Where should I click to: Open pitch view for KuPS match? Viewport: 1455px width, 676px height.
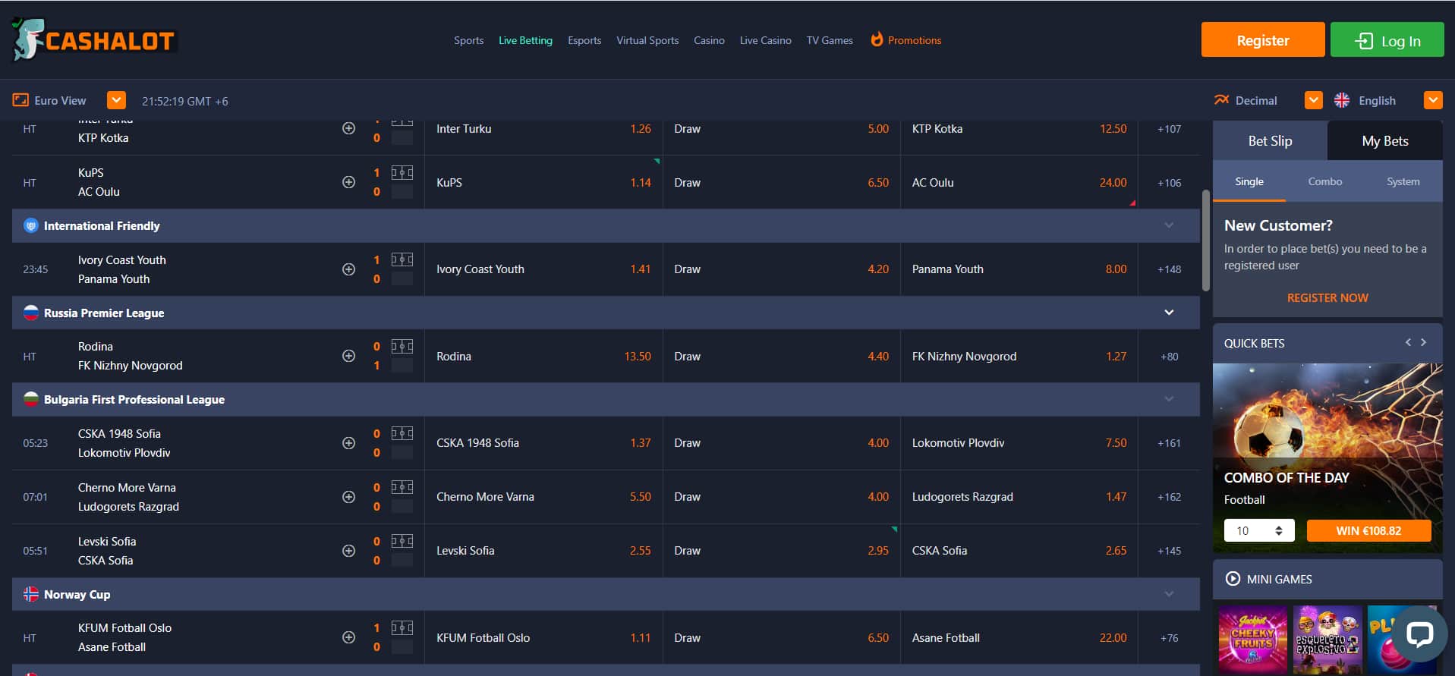(402, 172)
